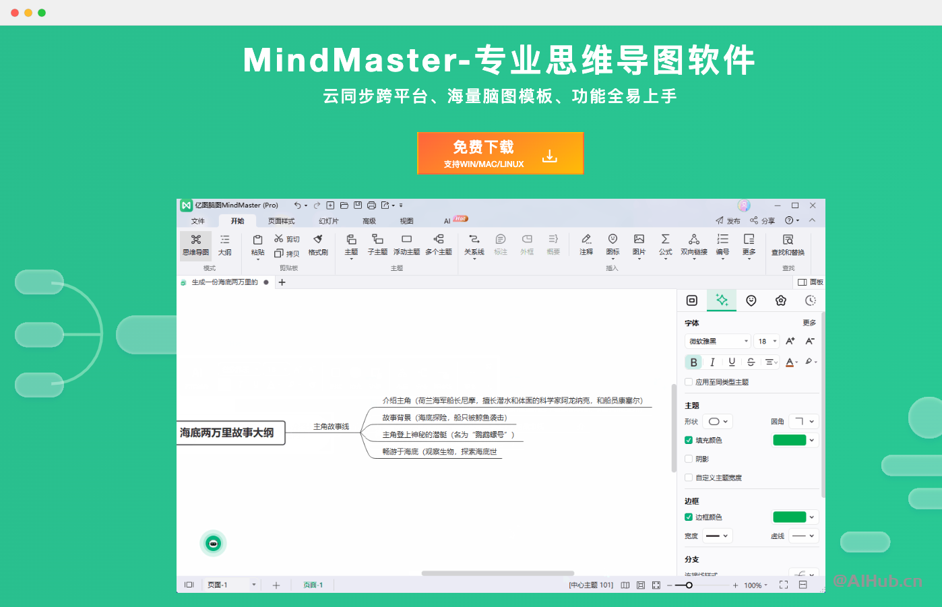
Task: Toggle strikethrough formatting
Action: pos(751,362)
